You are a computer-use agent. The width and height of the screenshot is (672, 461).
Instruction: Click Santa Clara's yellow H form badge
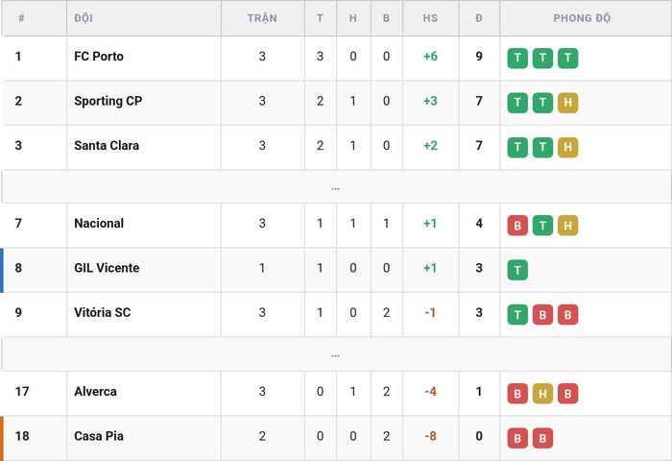568,147
